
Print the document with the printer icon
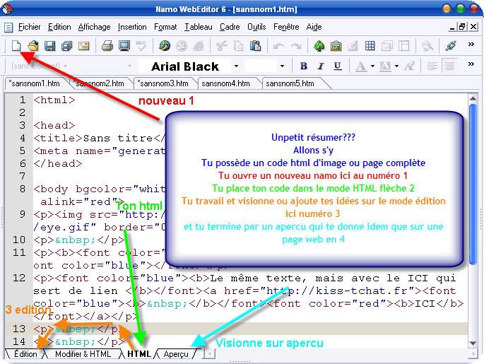pyautogui.click(x=107, y=46)
